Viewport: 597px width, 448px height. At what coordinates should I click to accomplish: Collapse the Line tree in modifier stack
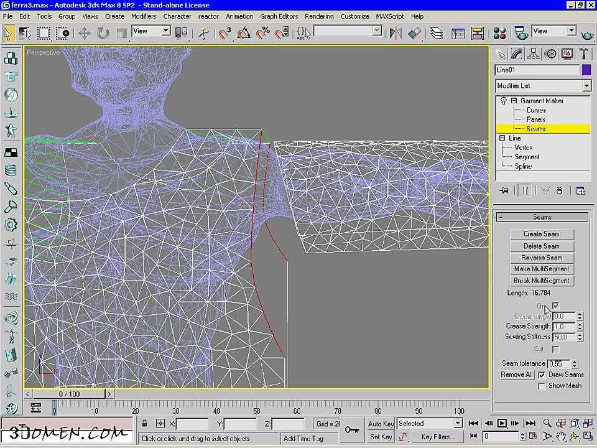502,138
